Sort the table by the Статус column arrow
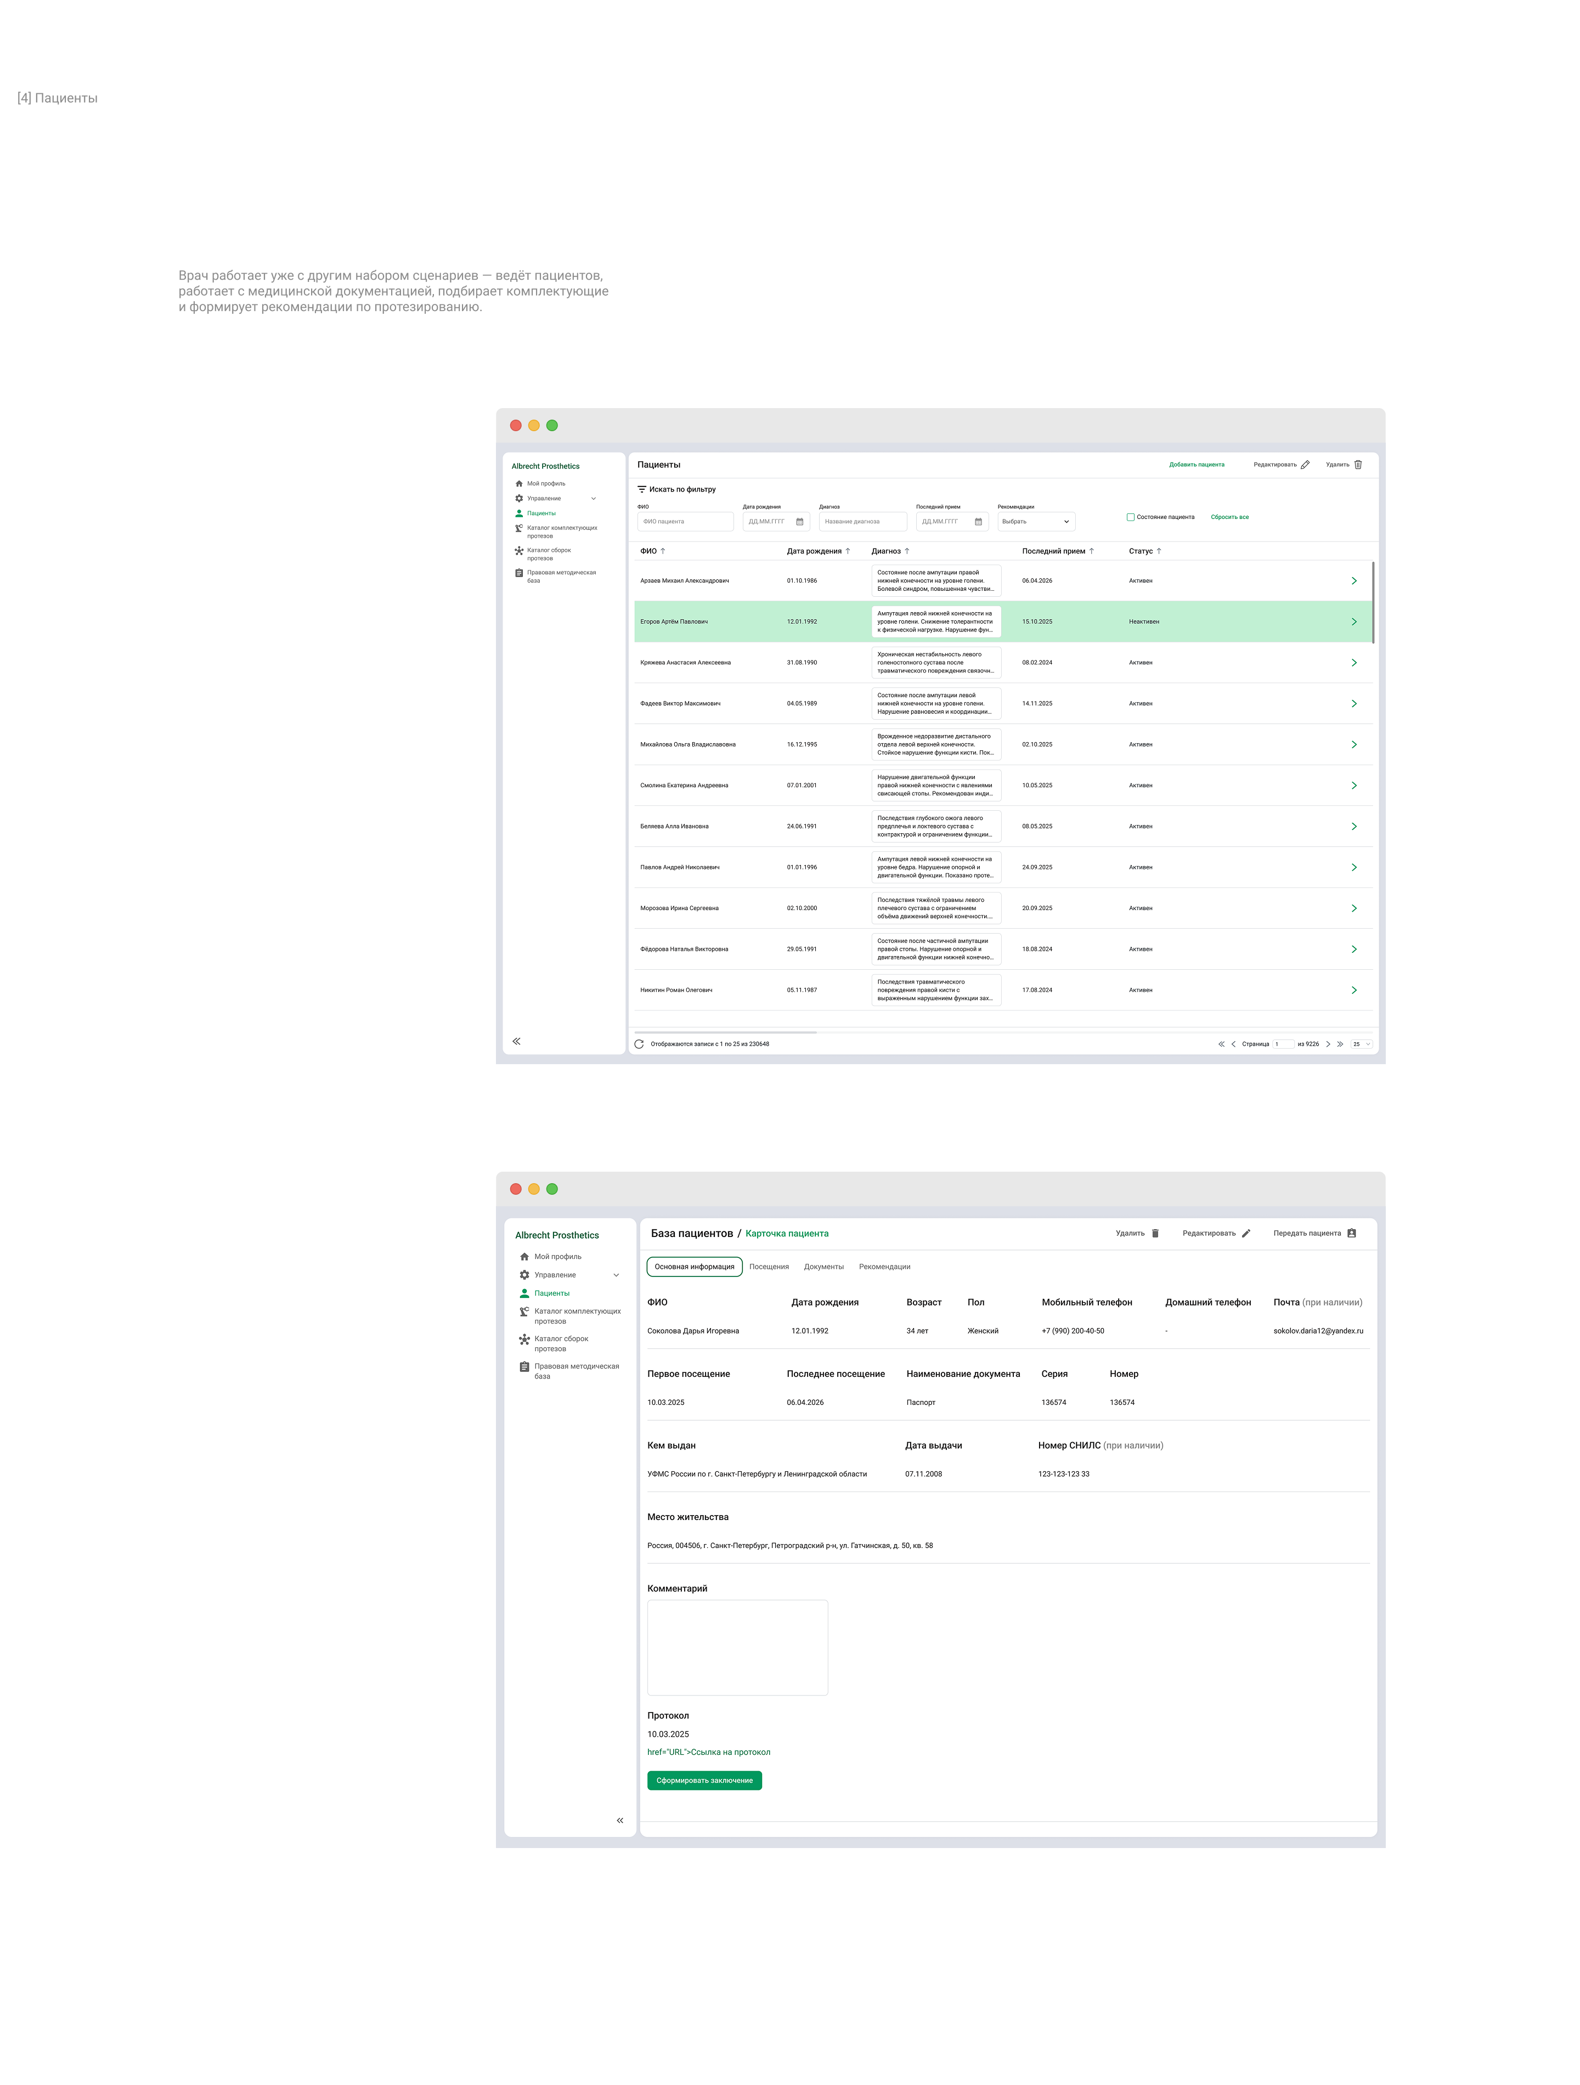Image resolution: width=1580 pixels, height=2085 pixels. [x=1159, y=551]
